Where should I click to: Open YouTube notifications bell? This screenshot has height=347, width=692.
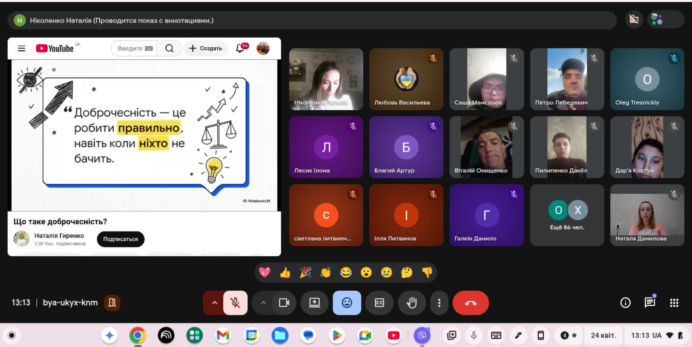point(240,48)
